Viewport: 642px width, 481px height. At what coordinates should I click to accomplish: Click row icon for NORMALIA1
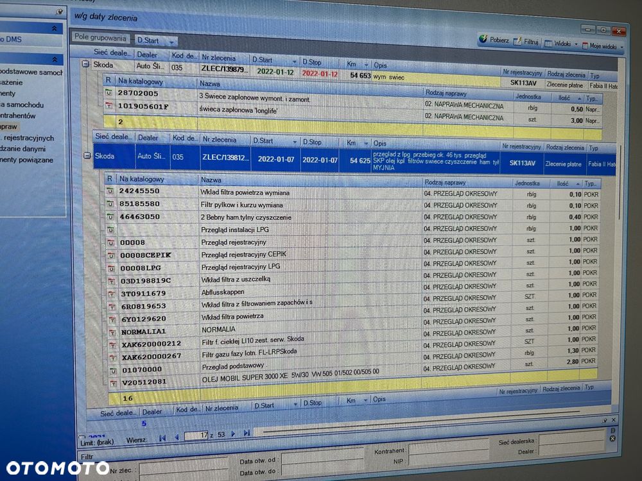(x=112, y=332)
